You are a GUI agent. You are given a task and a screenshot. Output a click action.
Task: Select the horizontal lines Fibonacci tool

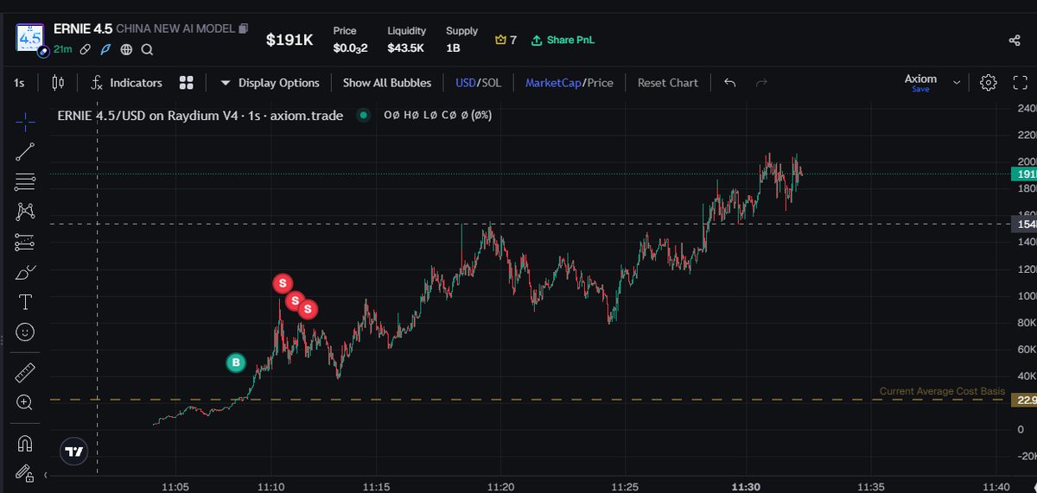(25, 181)
